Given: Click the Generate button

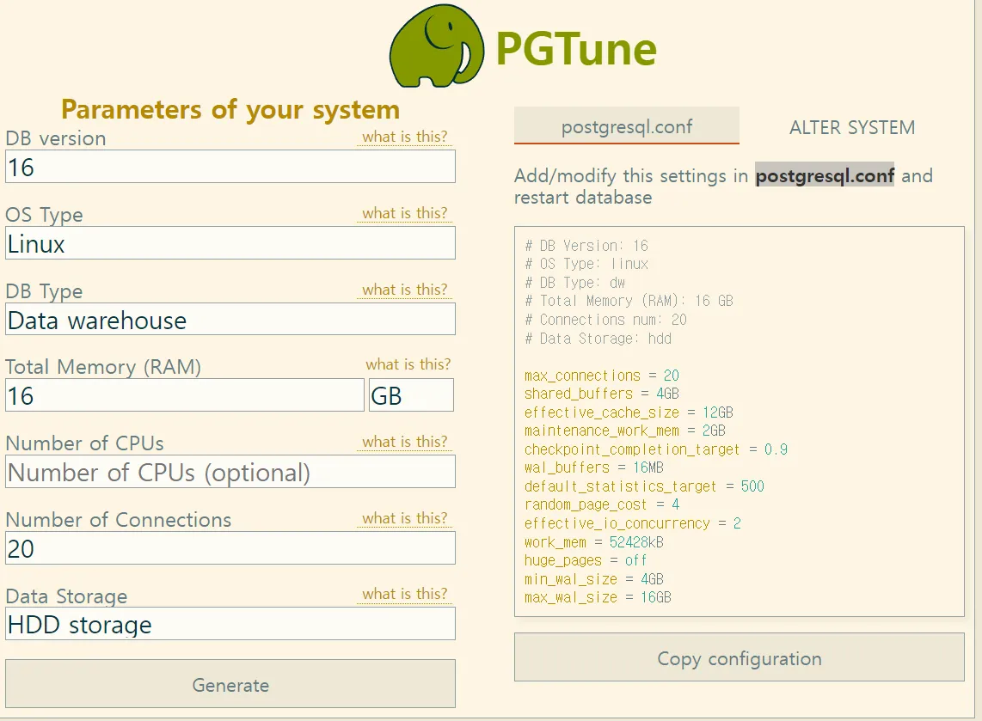Looking at the screenshot, I should pos(230,684).
